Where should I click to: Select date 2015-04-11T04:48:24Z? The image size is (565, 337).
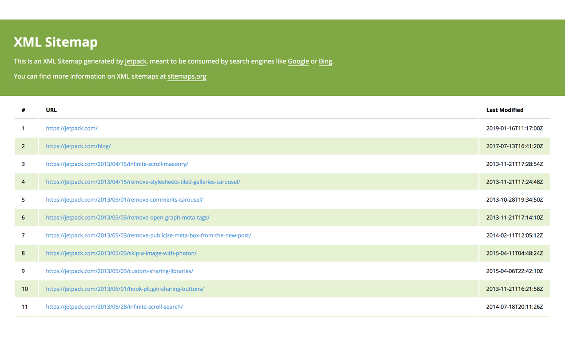pos(514,253)
